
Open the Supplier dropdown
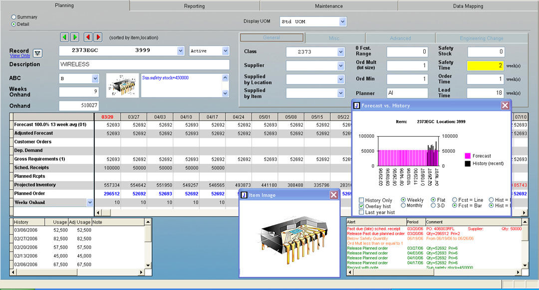[341, 65]
